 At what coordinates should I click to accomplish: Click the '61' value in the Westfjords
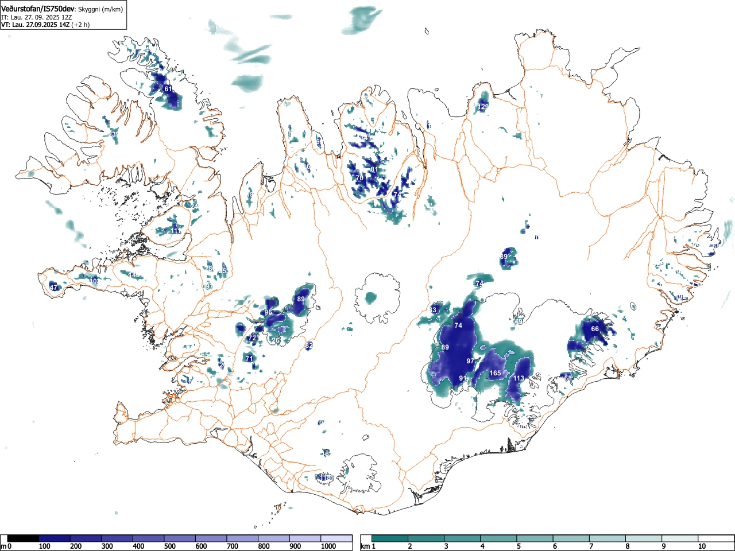click(x=168, y=89)
